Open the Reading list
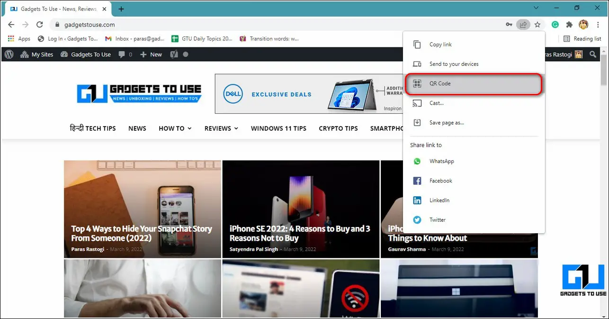The height and width of the screenshot is (319, 609). pos(582,39)
